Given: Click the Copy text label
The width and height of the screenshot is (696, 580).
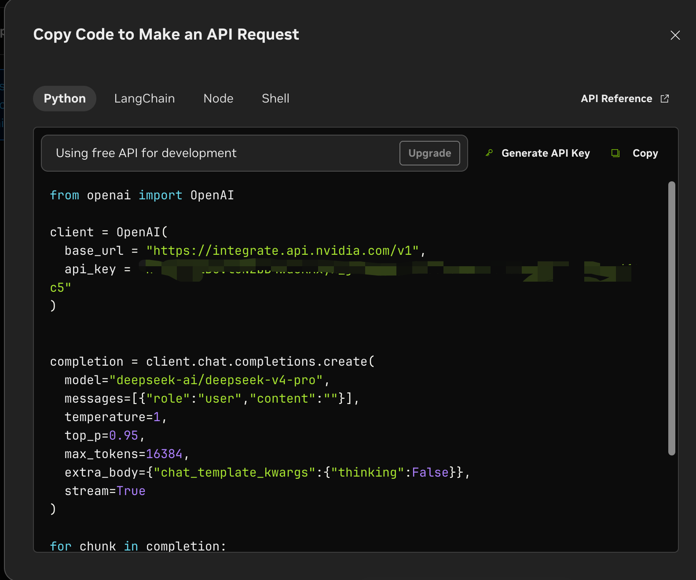Looking at the screenshot, I should (x=645, y=153).
